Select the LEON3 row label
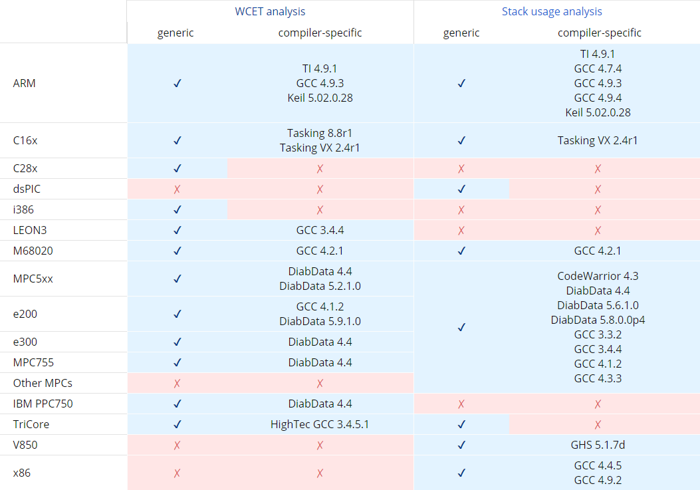Viewport: 700px width, 490px height. [30, 231]
